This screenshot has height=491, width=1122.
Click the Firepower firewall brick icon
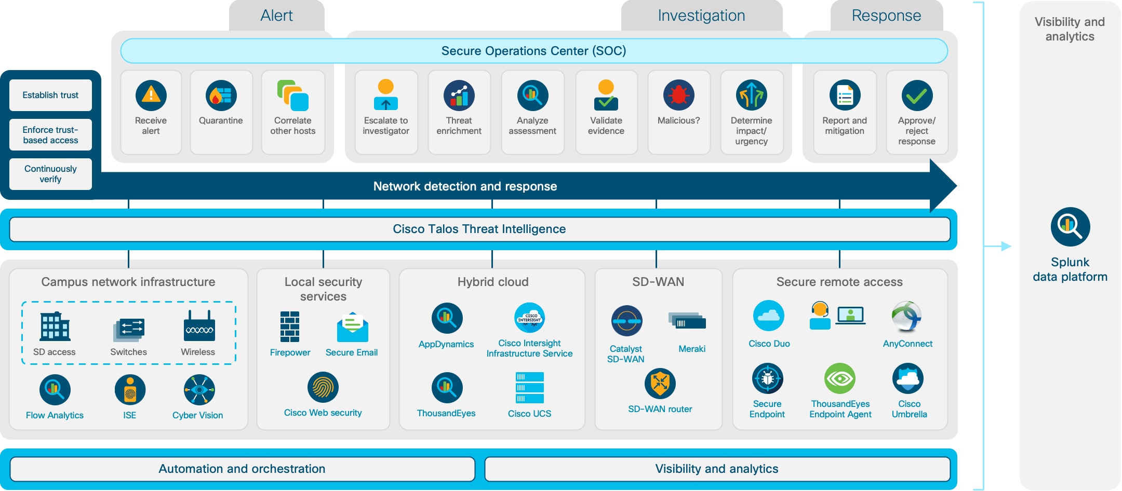pyautogui.click(x=290, y=326)
